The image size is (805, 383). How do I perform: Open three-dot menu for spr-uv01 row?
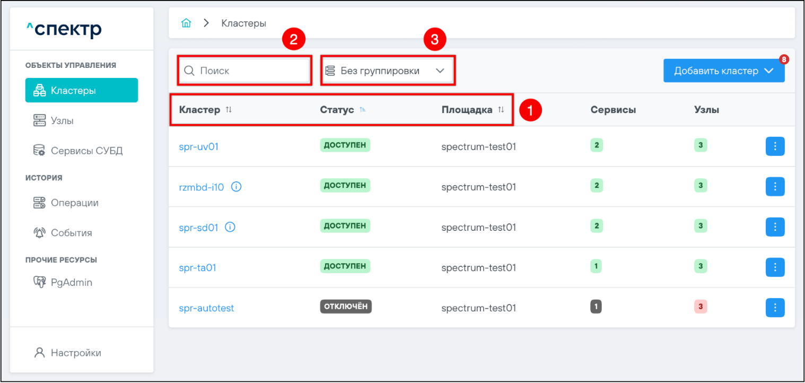coord(775,146)
